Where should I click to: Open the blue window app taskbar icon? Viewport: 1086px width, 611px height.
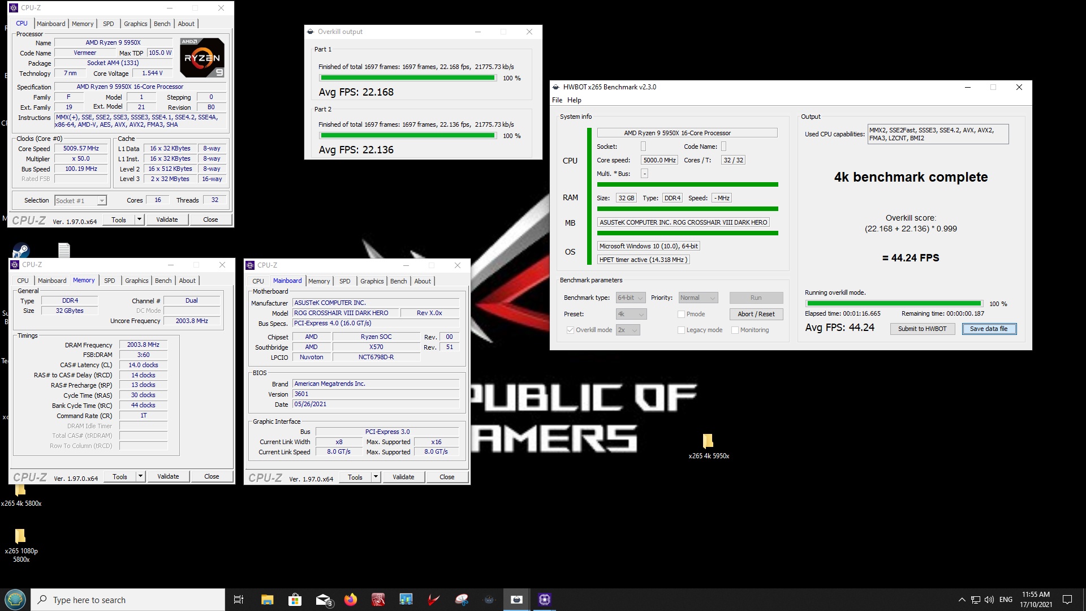click(406, 600)
